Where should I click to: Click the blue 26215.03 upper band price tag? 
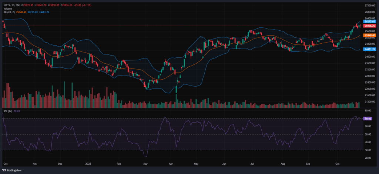[x=370, y=22]
